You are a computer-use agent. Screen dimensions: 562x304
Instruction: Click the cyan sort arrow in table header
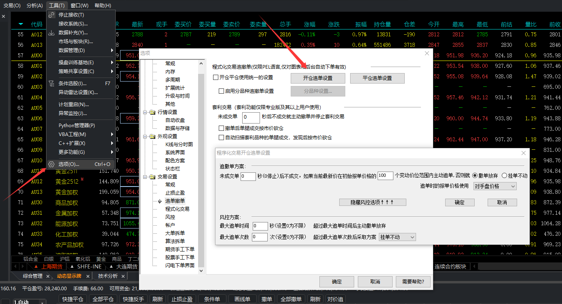(21, 24)
